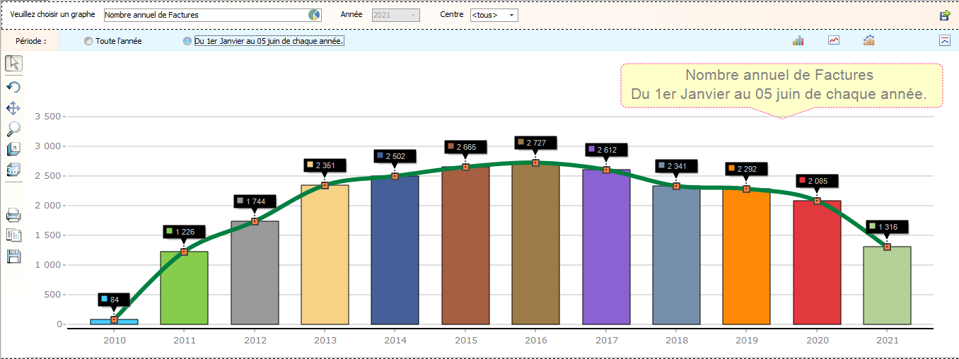Click the undo rotation arrow icon
The width and height of the screenshot is (959, 359).
pyautogui.click(x=13, y=87)
